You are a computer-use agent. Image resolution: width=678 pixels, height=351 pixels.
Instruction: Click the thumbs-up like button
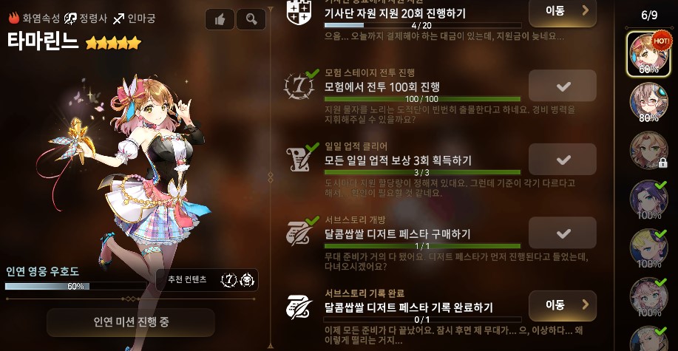pyautogui.click(x=220, y=19)
